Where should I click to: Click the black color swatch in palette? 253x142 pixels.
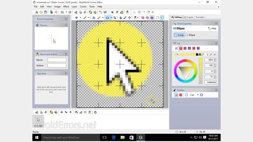(197, 54)
